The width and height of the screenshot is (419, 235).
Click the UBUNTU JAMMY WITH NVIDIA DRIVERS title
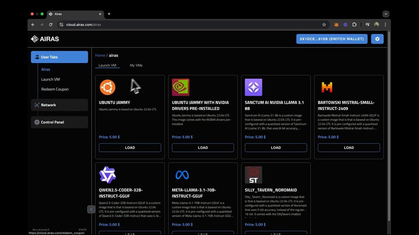tap(200, 105)
